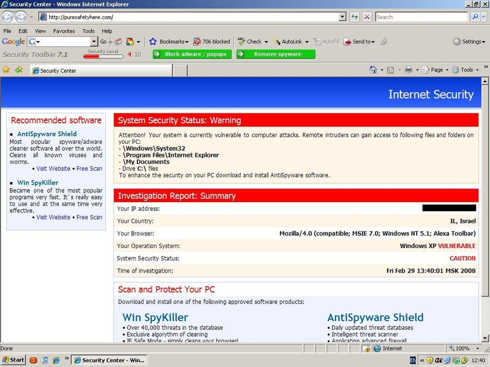
Task: Click the RSS feeds icon
Action: [391, 70]
